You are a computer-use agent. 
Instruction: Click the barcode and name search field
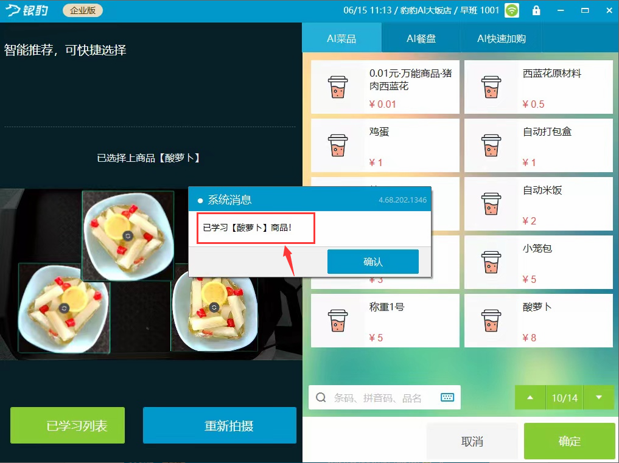pyautogui.click(x=384, y=397)
